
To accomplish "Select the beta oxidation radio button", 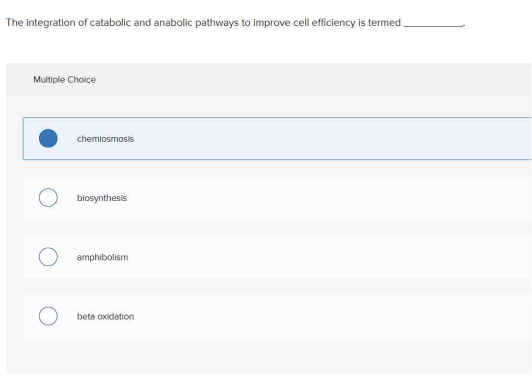I will pos(48,316).
